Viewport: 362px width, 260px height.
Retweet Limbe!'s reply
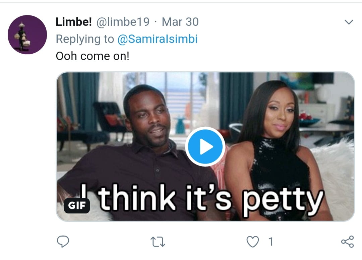tap(158, 242)
